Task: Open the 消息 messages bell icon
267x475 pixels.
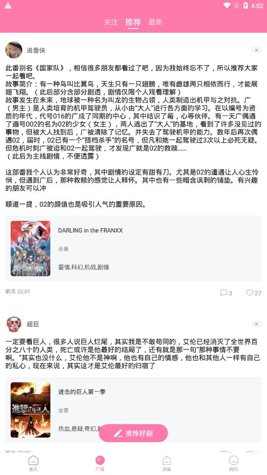Action: [x=167, y=461]
